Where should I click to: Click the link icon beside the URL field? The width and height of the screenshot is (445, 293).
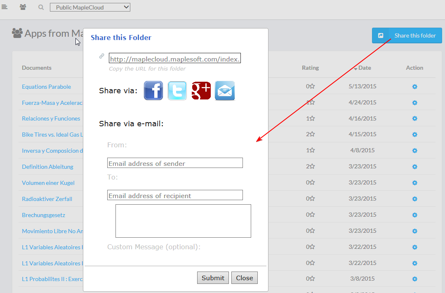tap(101, 56)
